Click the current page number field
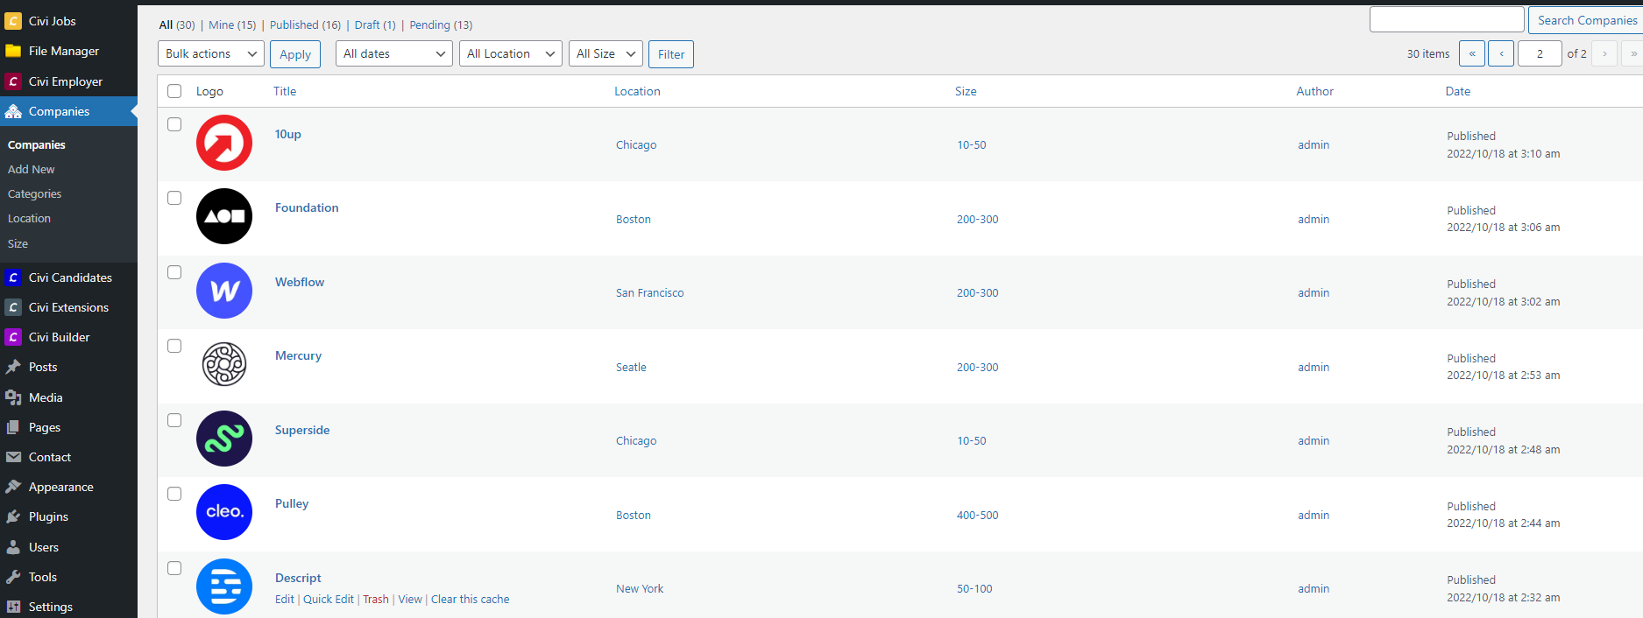 coord(1540,53)
